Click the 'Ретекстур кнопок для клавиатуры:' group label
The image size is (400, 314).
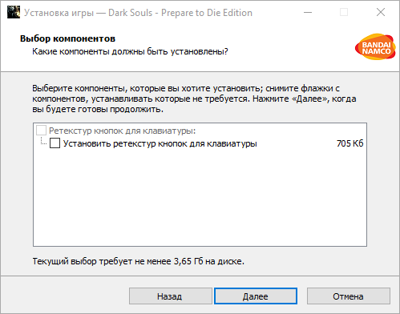tap(123, 131)
